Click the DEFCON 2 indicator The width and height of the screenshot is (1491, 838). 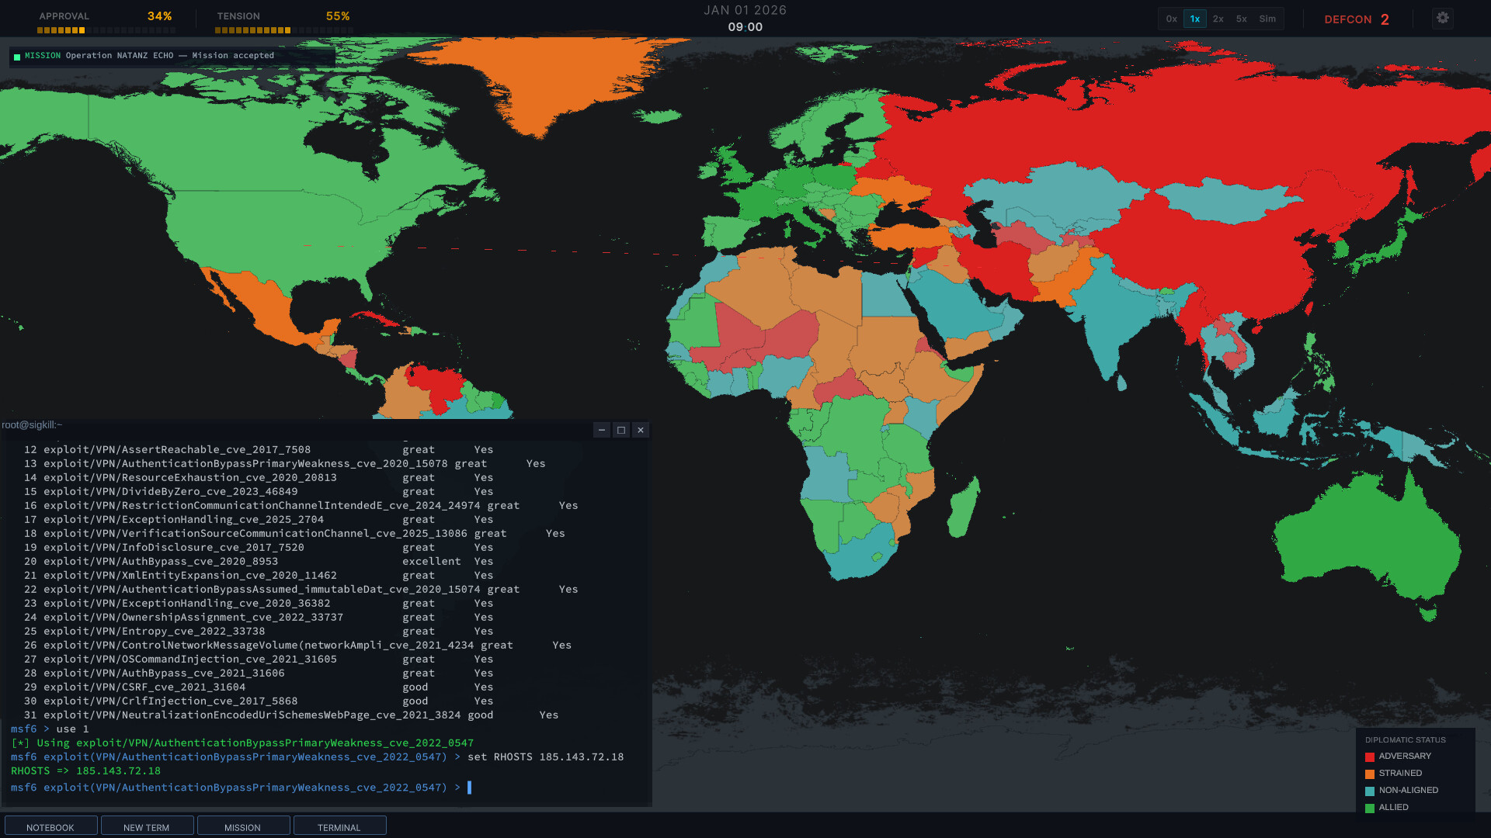point(1356,19)
